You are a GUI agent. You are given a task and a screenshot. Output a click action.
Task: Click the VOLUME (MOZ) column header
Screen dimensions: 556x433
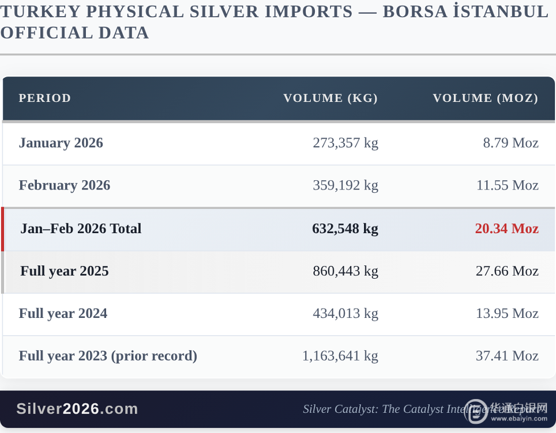coord(486,98)
